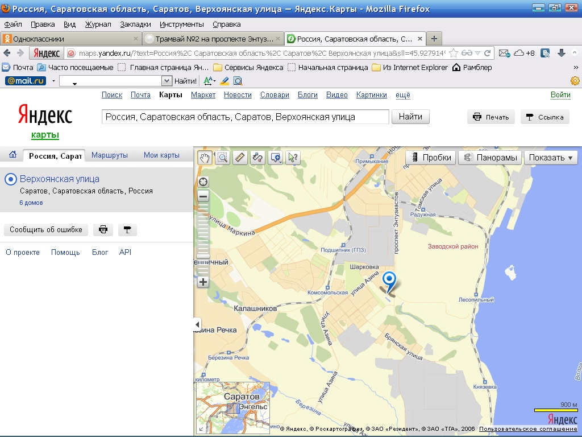Open the 6 домов link

(x=31, y=203)
